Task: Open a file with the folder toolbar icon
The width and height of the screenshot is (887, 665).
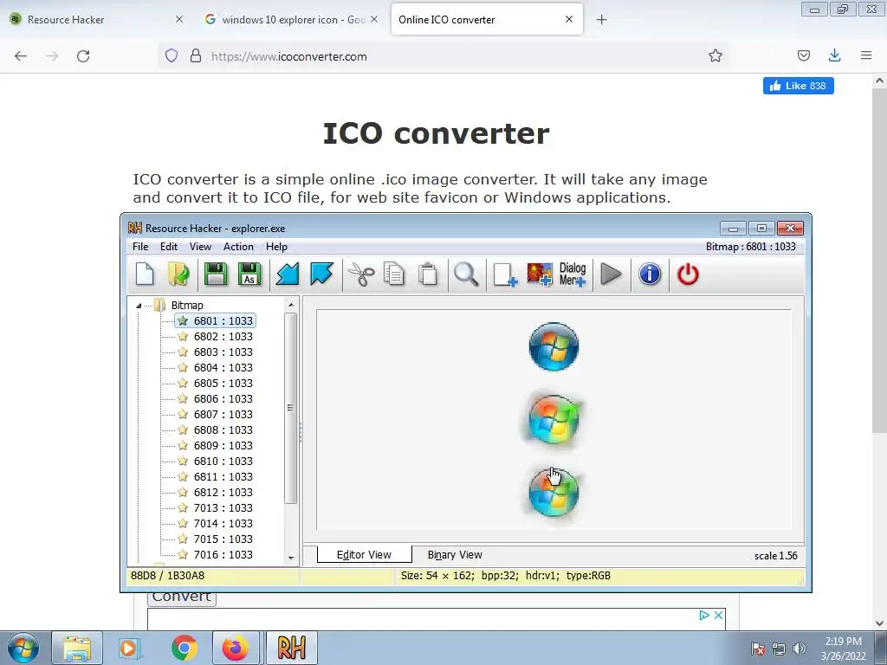Action: [178, 274]
